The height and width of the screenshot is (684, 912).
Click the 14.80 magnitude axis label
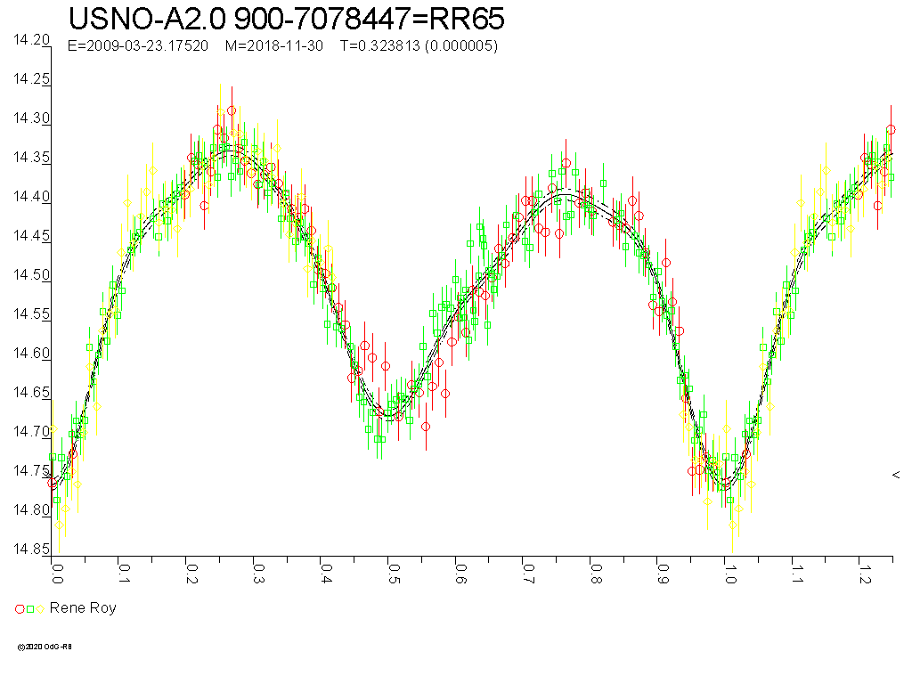pos(32,509)
